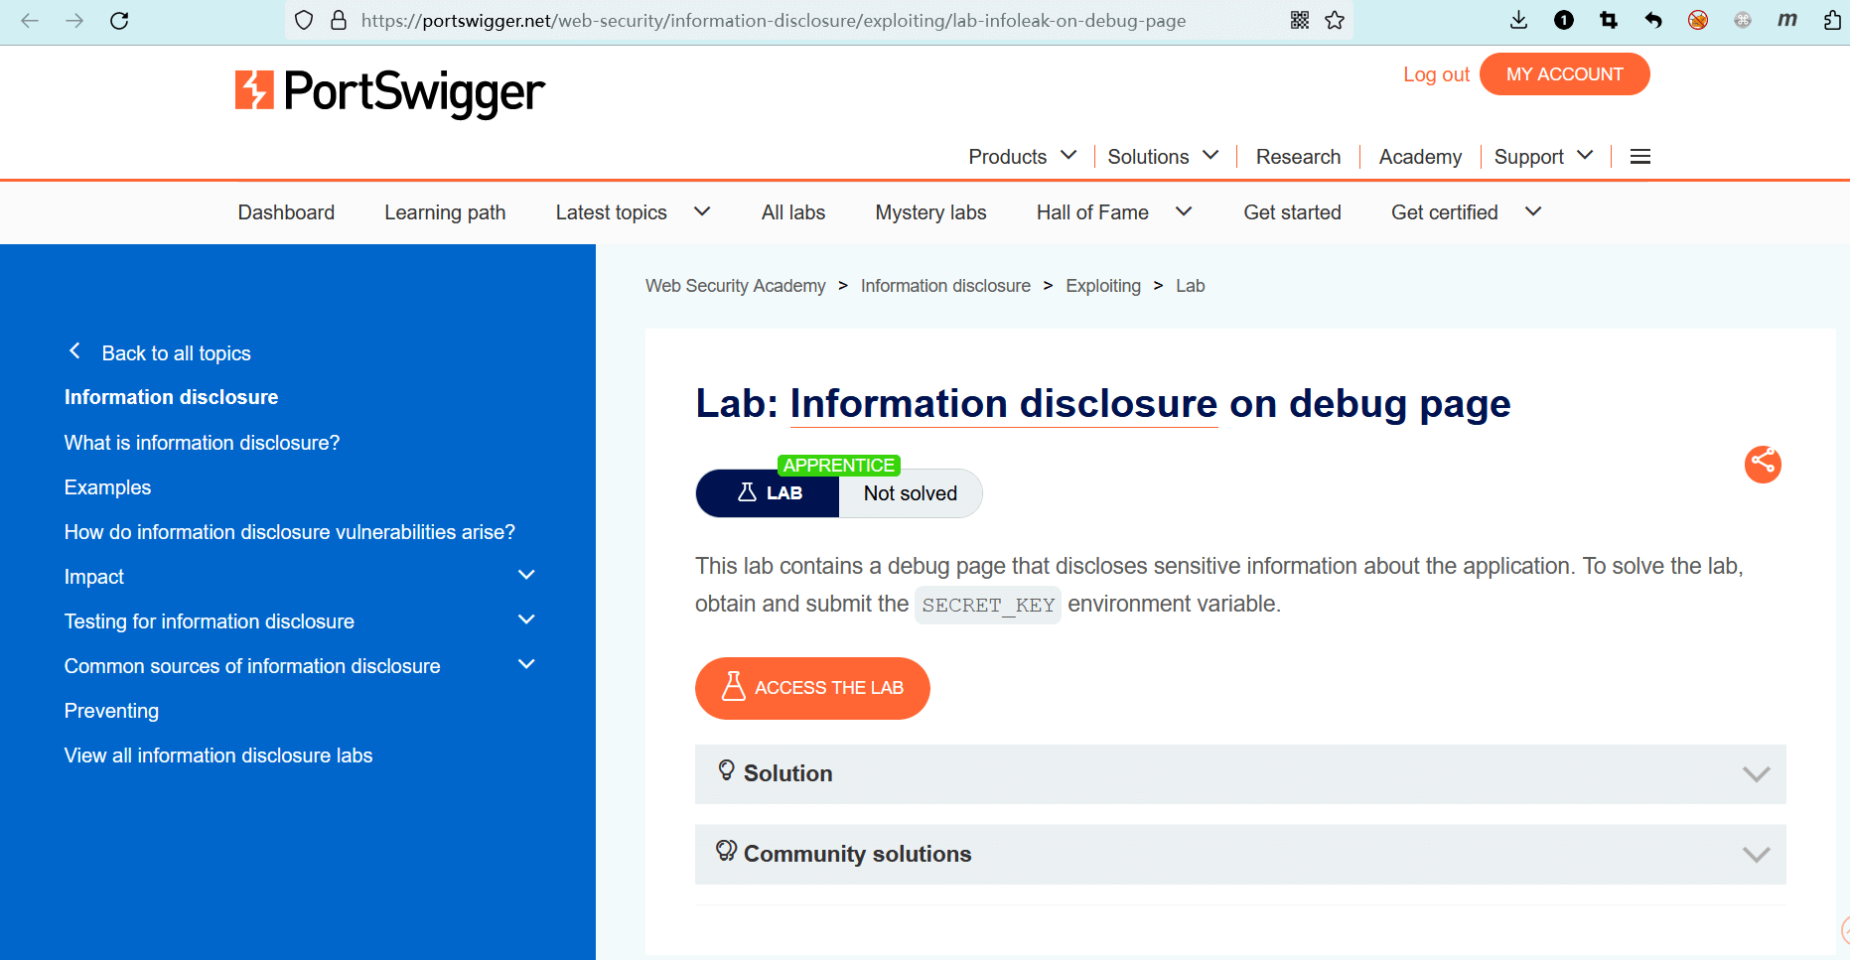Bookmark page with star icon
The height and width of the screenshot is (960, 1850).
click(1335, 21)
